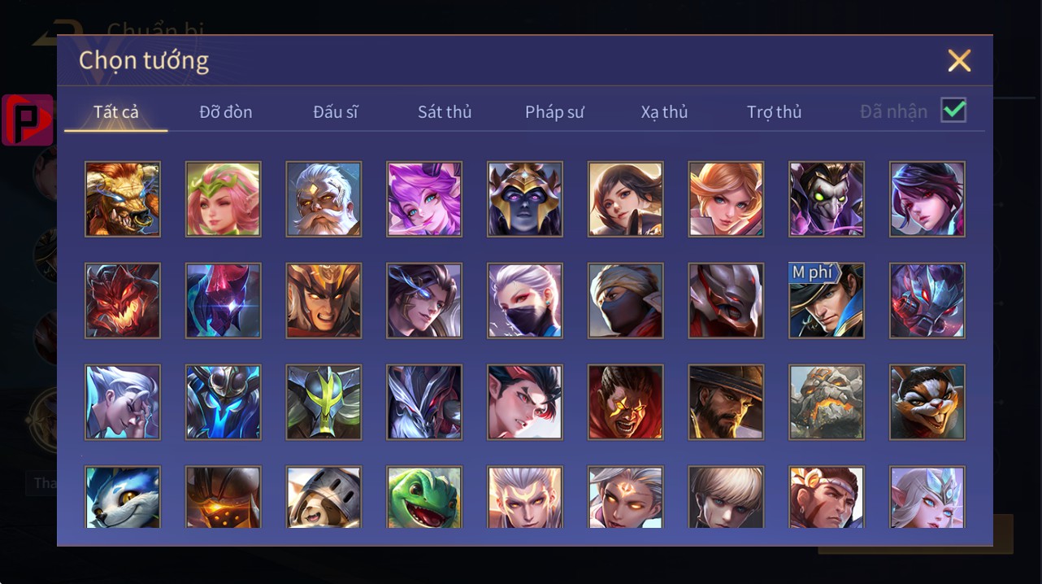Select the stone golem hero portrait
Image resolution: width=1042 pixels, height=584 pixels.
click(827, 402)
